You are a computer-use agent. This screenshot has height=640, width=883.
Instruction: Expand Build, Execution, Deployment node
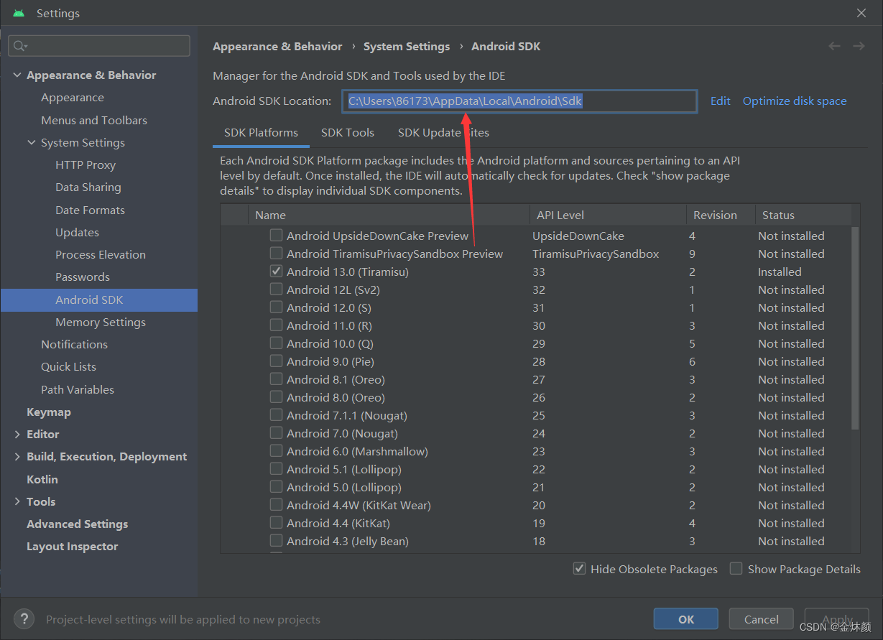click(17, 456)
